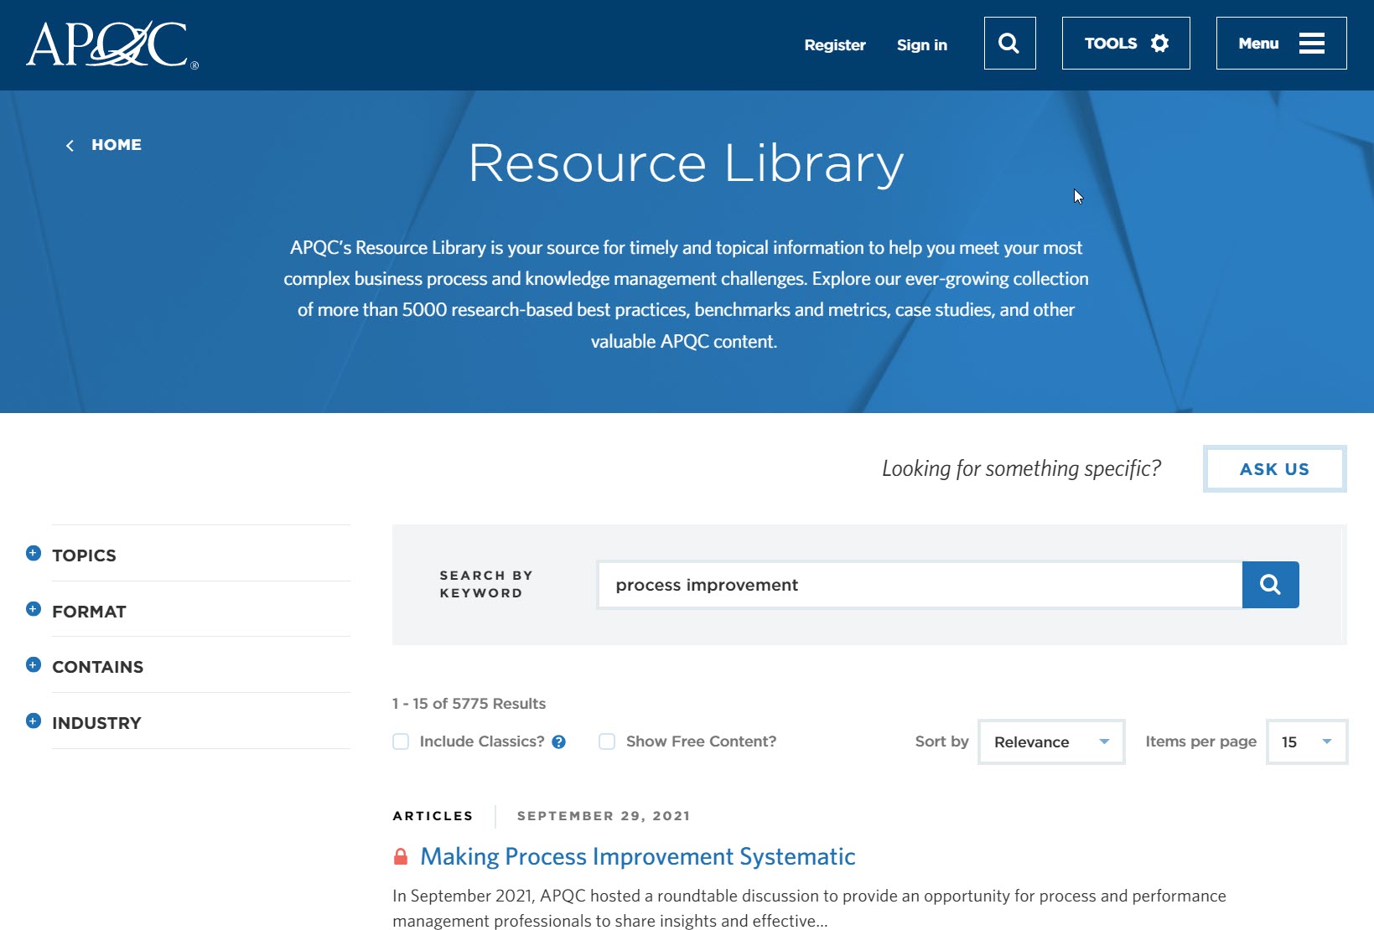Click the red lock icon by article title
The height and width of the screenshot is (930, 1374).
tap(401, 856)
